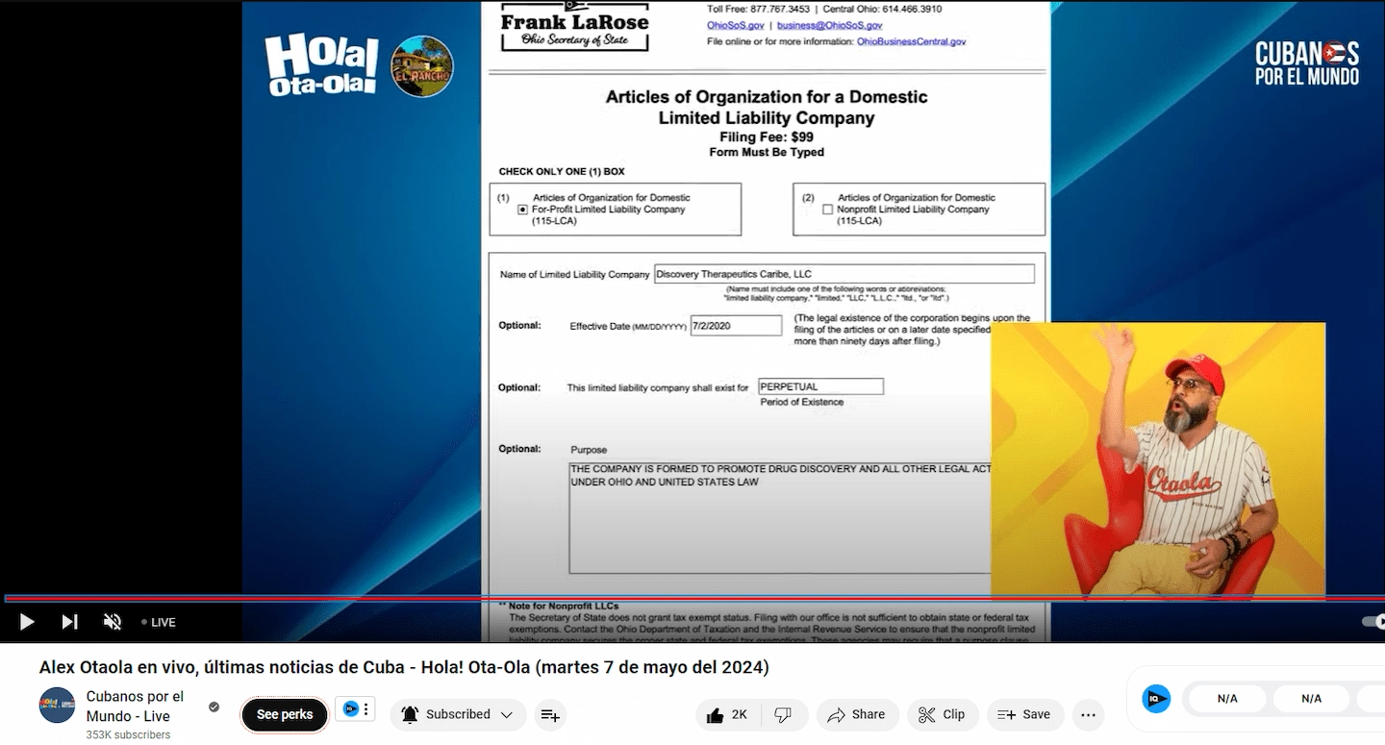This screenshot has height=745, width=1385.
Task: Skip to the next video
Action: 69,622
